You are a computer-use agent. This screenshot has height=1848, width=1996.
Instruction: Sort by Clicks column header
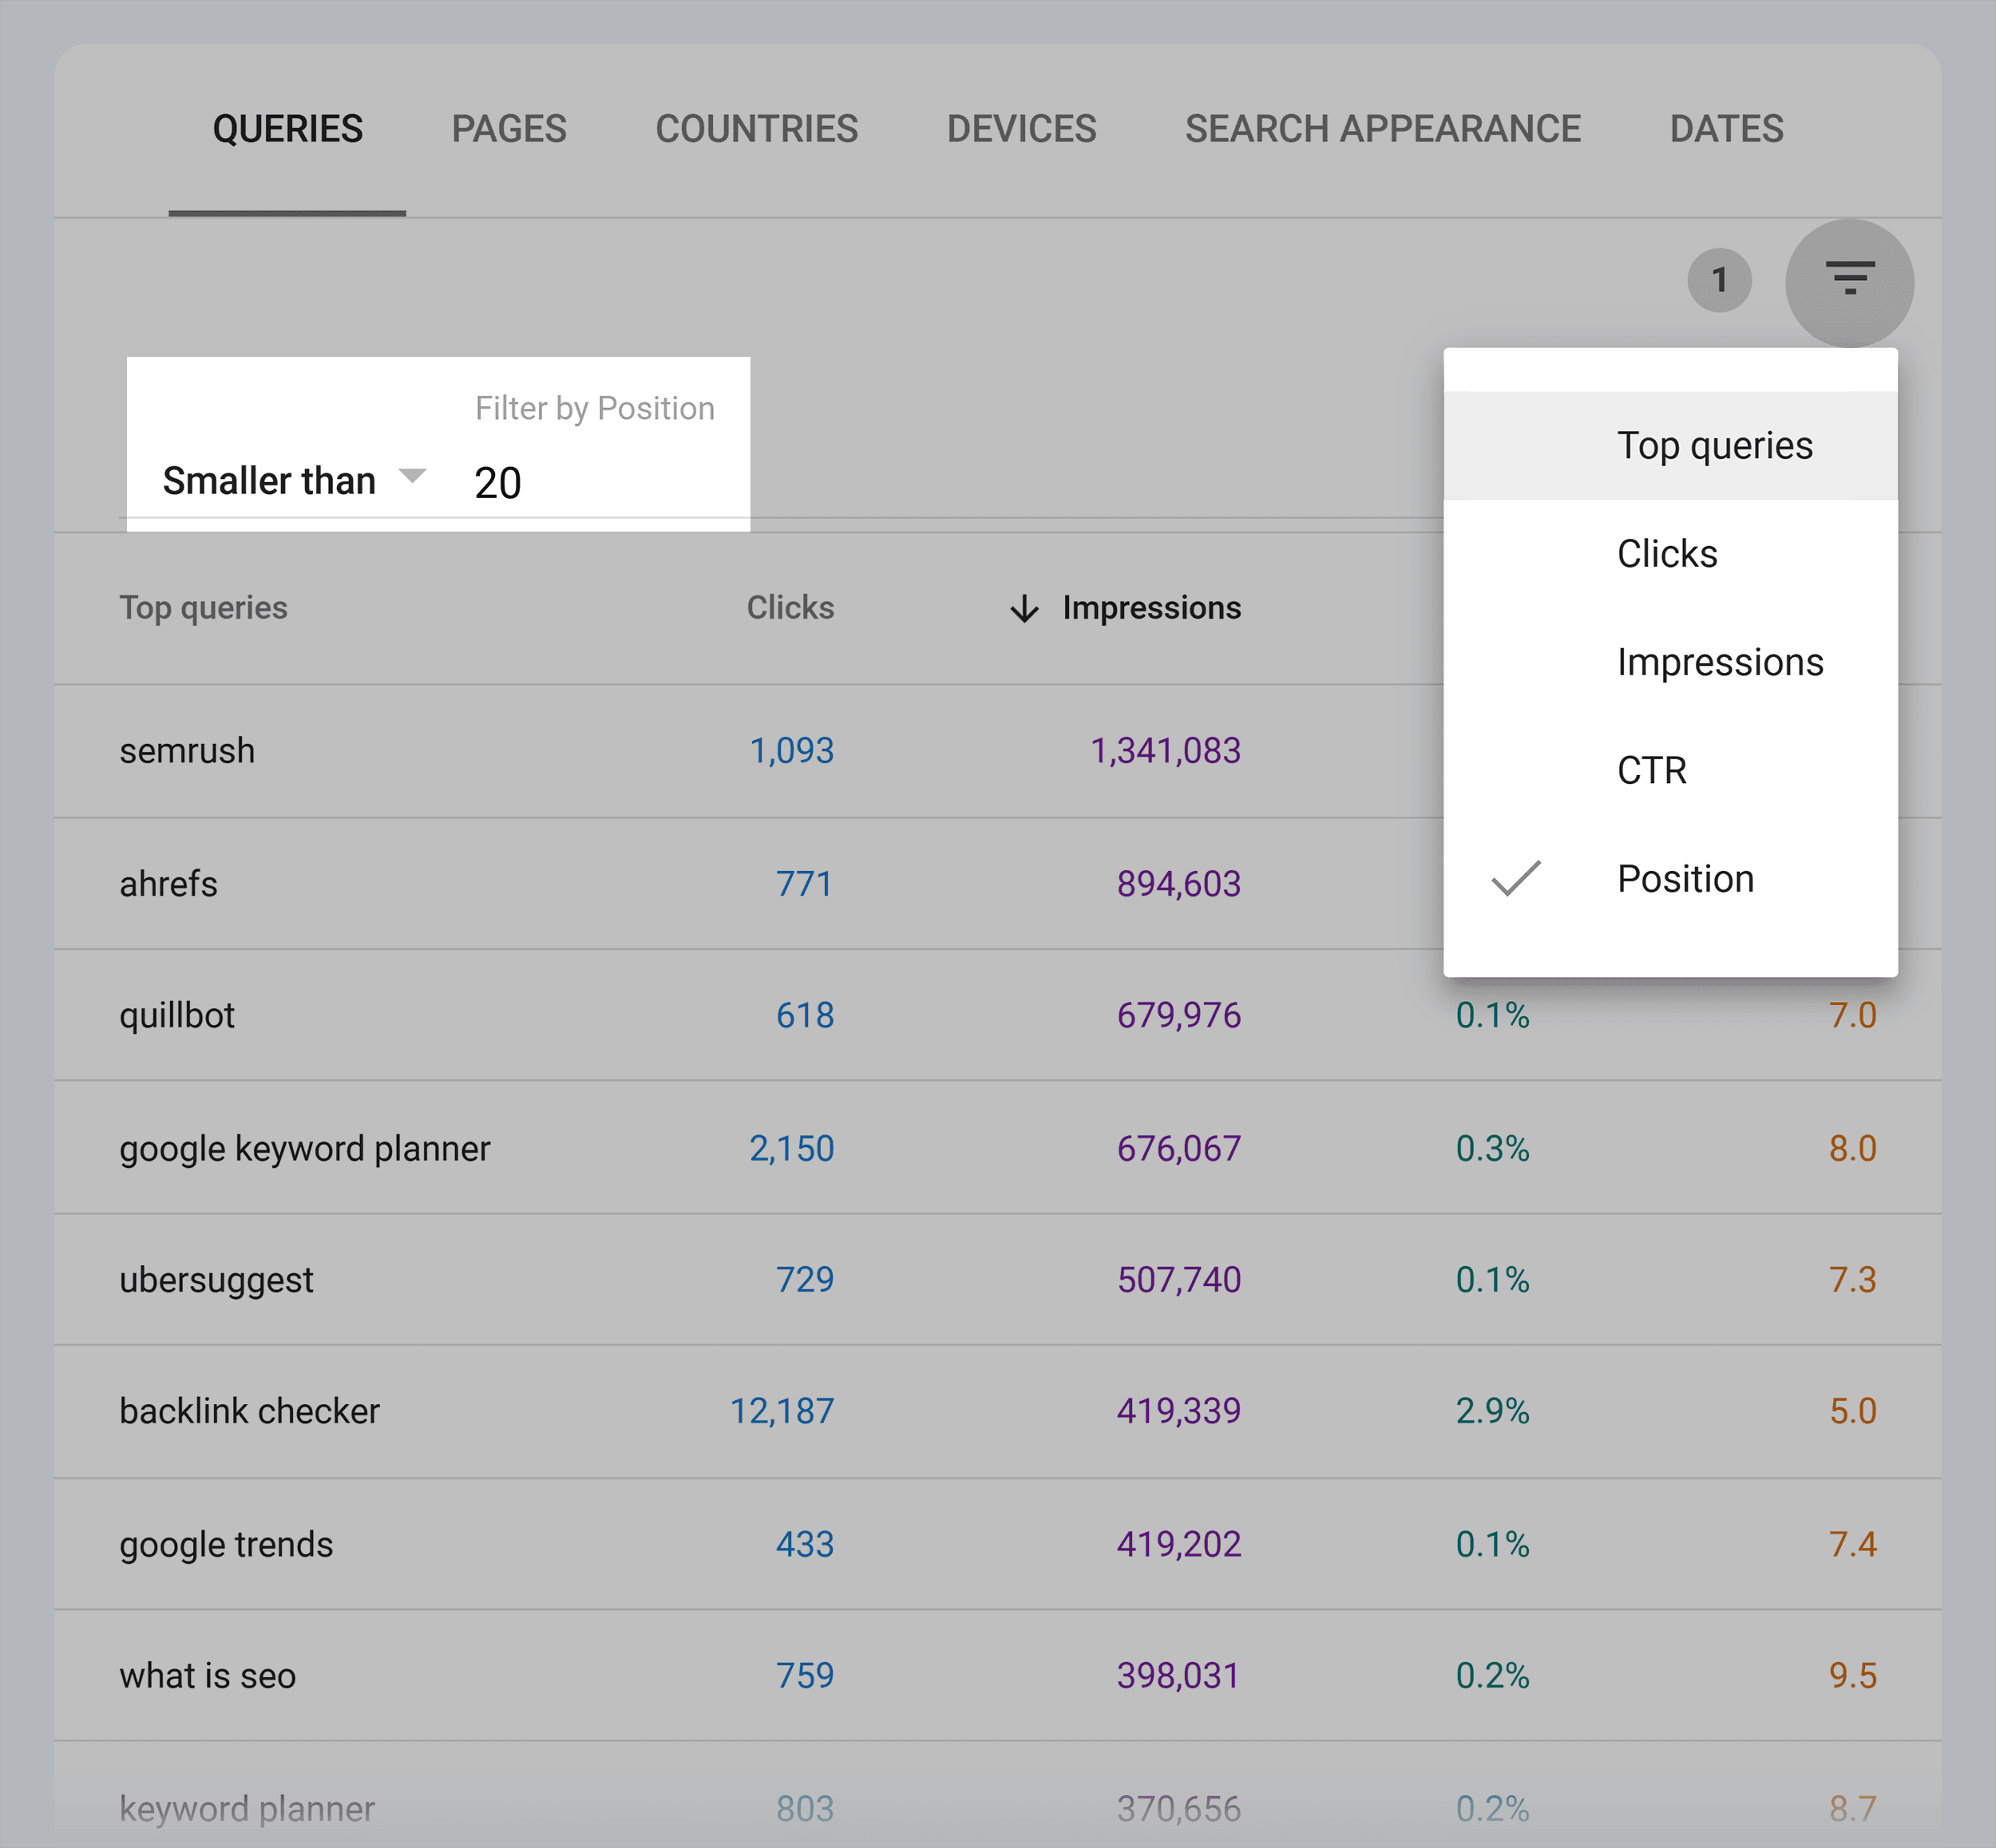pos(790,607)
